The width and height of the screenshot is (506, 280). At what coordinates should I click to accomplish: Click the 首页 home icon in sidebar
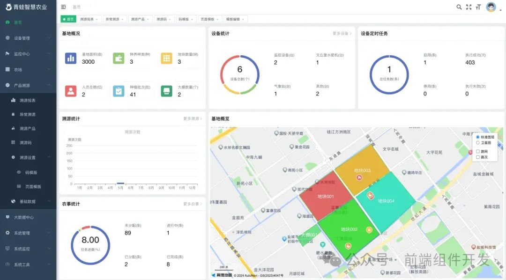7,22
